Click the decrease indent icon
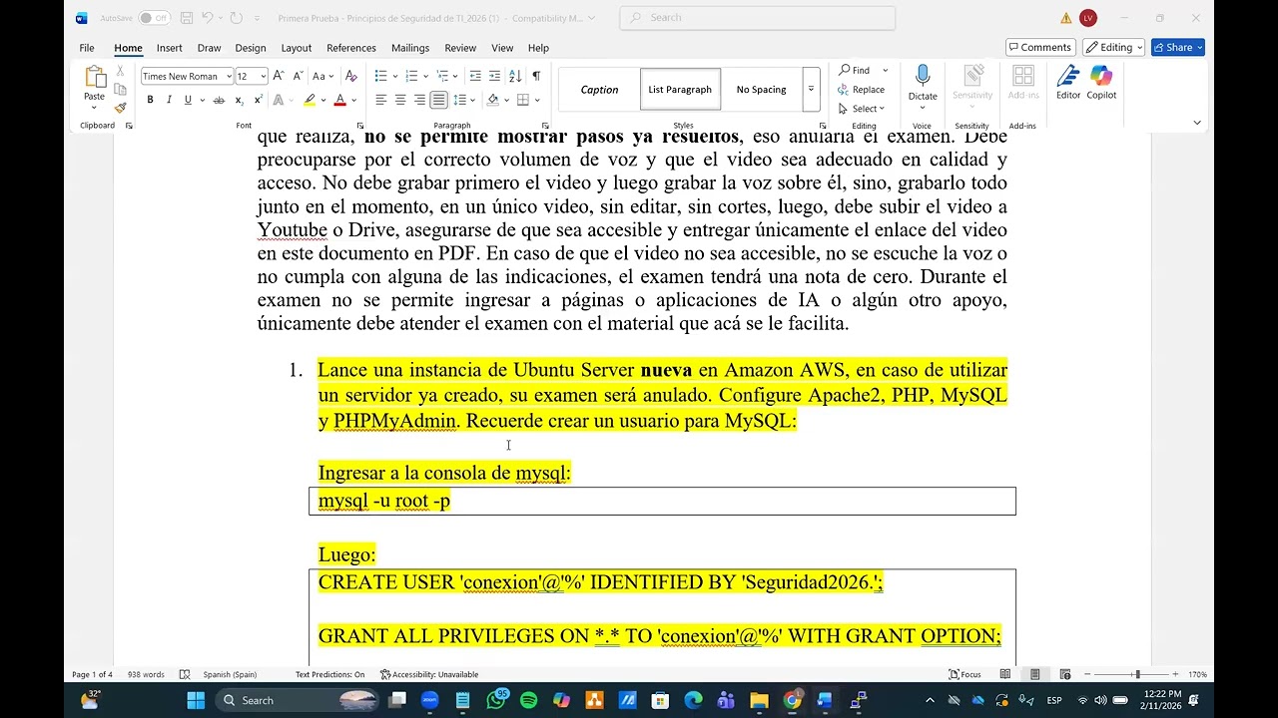This screenshot has height=718, width=1278. tap(475, 76)
